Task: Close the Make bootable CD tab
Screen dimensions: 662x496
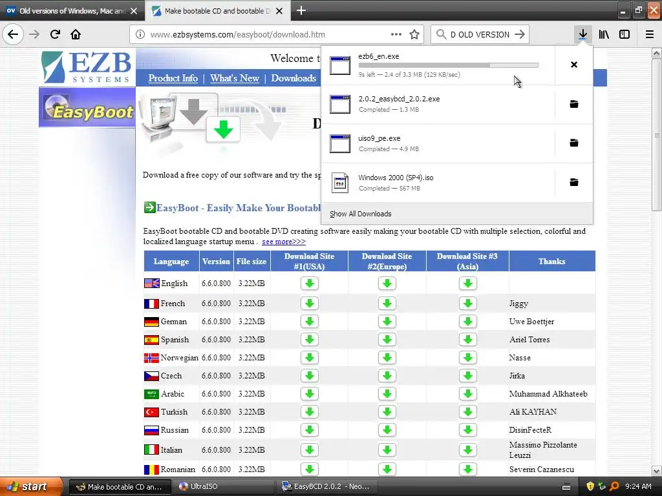Action: pos(279,11)
